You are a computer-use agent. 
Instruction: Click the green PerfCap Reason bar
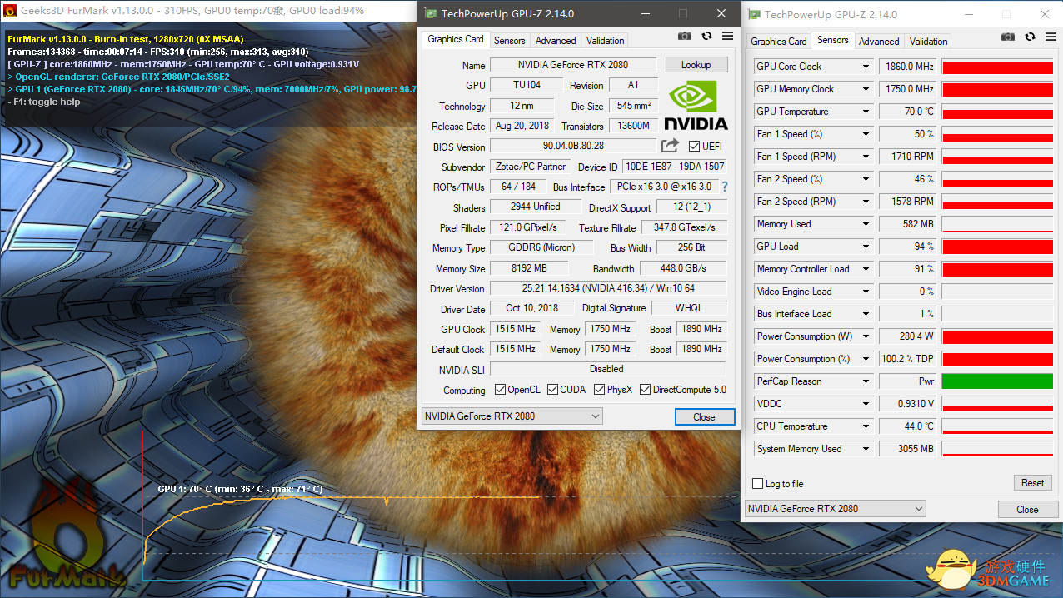tap(997, 381)
